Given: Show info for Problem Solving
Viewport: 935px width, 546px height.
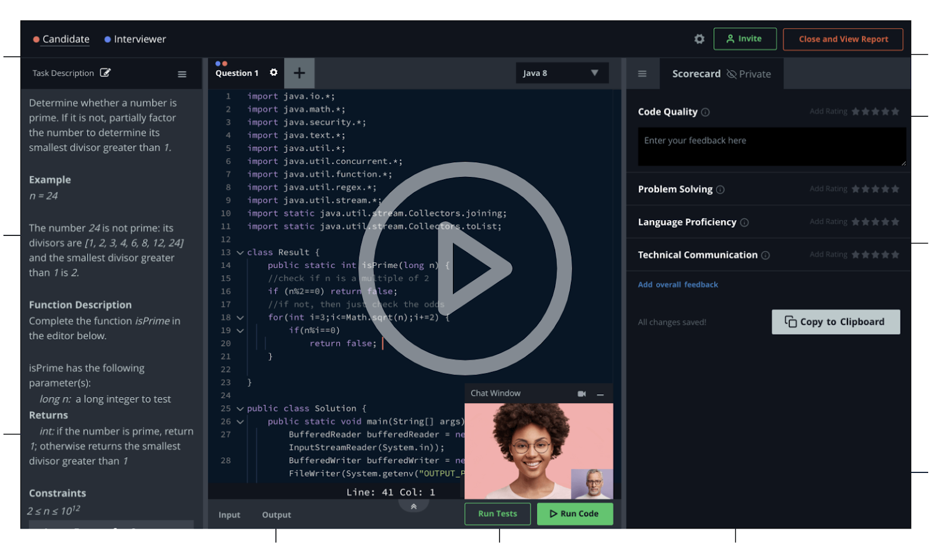Looking at the screenshot, I should coord(721,190).
